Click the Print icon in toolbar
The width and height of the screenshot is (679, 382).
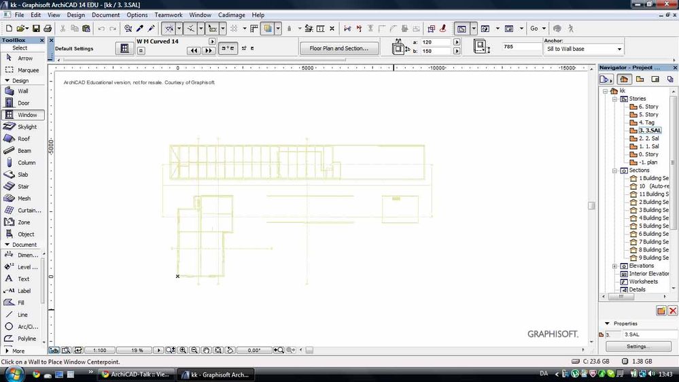click(48, 29)
